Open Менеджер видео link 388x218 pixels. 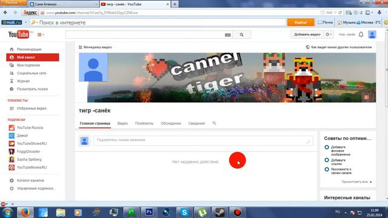[x=95, y=47]
